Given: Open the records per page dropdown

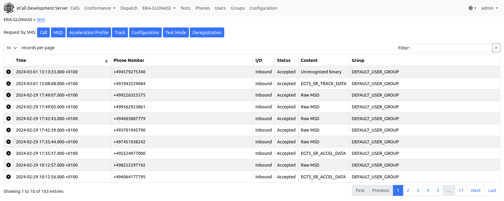Looking at the screenshot, I should coord(12,48).
